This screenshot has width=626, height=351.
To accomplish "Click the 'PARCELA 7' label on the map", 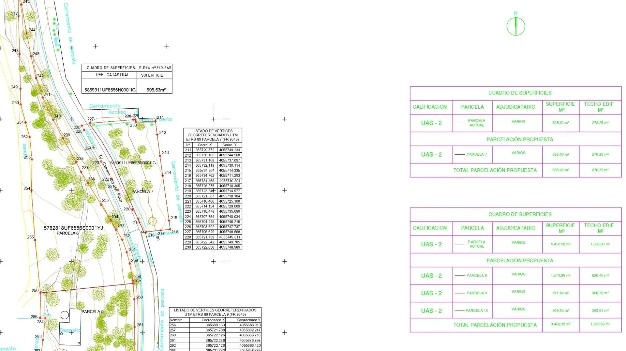I will pos(142,191).
